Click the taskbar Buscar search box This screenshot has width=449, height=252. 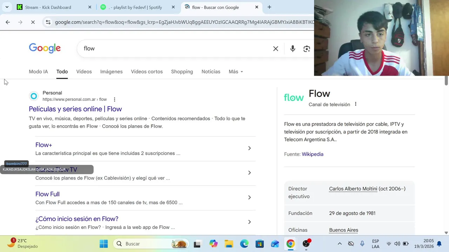[x=151, y=244]
